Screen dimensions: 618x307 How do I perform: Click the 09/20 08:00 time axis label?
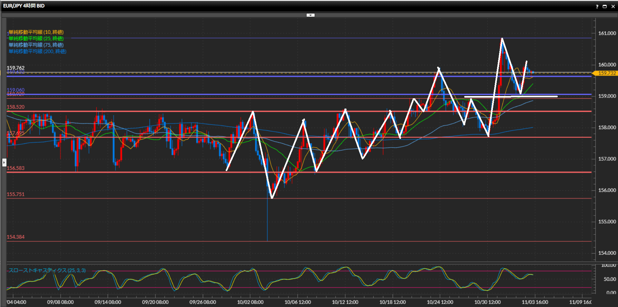pos(155,302)
